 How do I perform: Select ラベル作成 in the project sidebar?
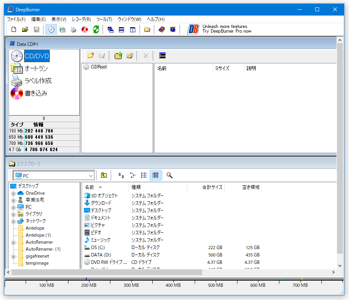point(38,81)
